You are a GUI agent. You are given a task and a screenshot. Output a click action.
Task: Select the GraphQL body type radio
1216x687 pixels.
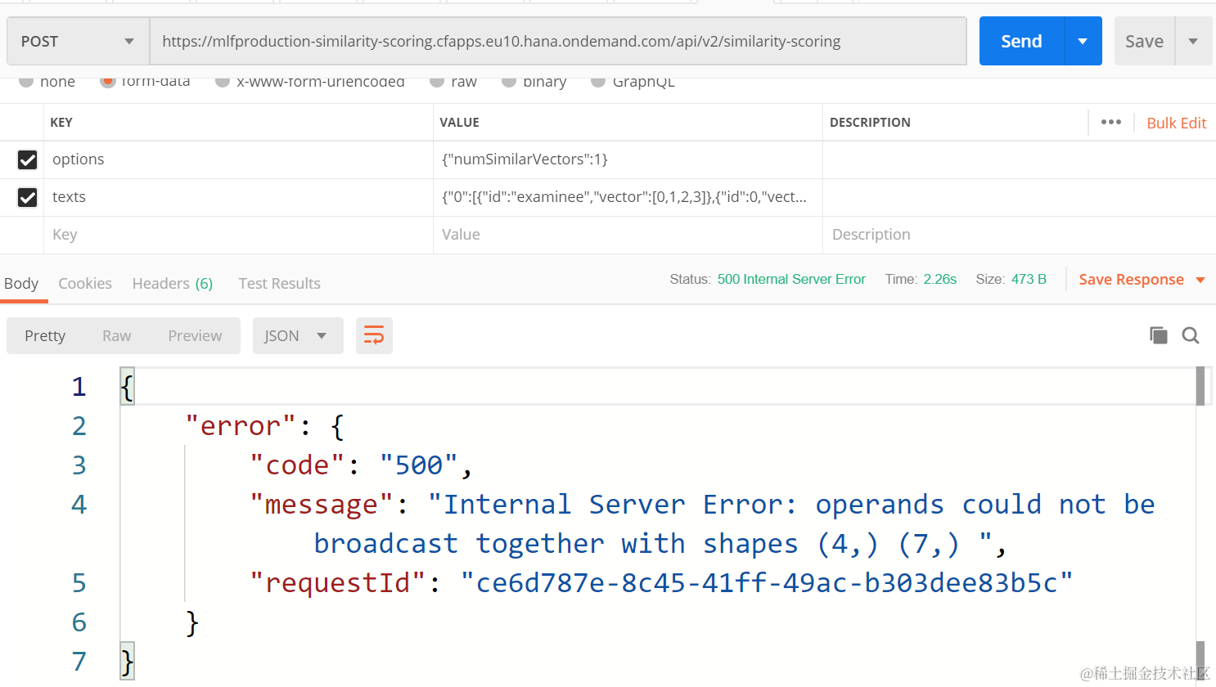[598, 81]
